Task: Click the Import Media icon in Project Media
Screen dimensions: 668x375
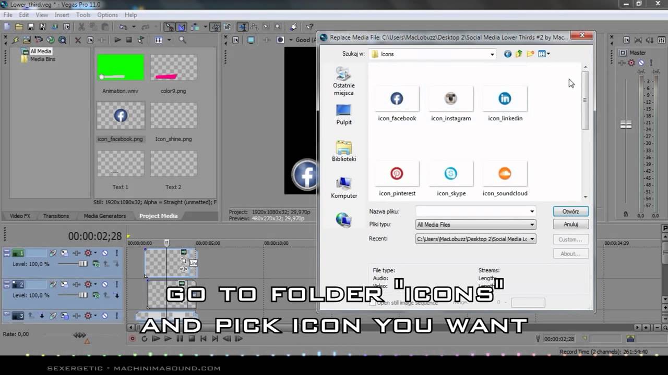Action: (x=28, y=40)
